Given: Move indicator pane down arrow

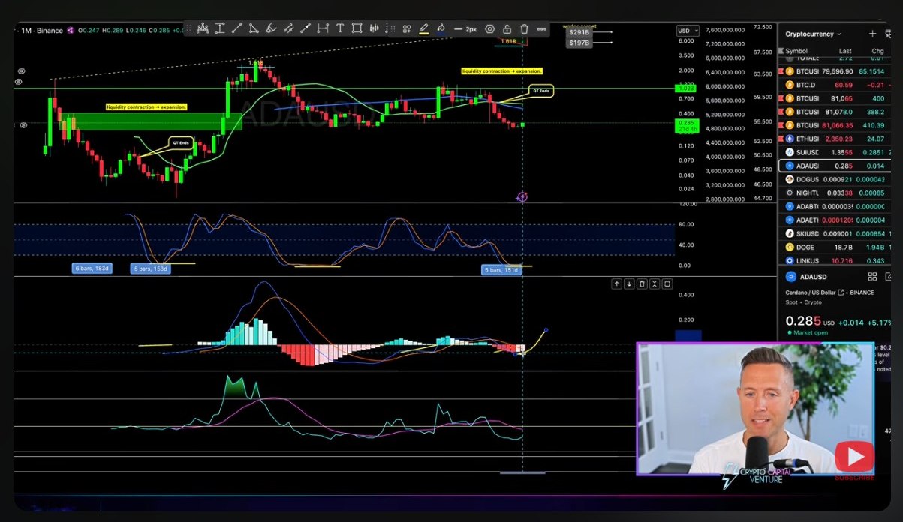Looking at the screenshot, I should [x=629, y=283].
